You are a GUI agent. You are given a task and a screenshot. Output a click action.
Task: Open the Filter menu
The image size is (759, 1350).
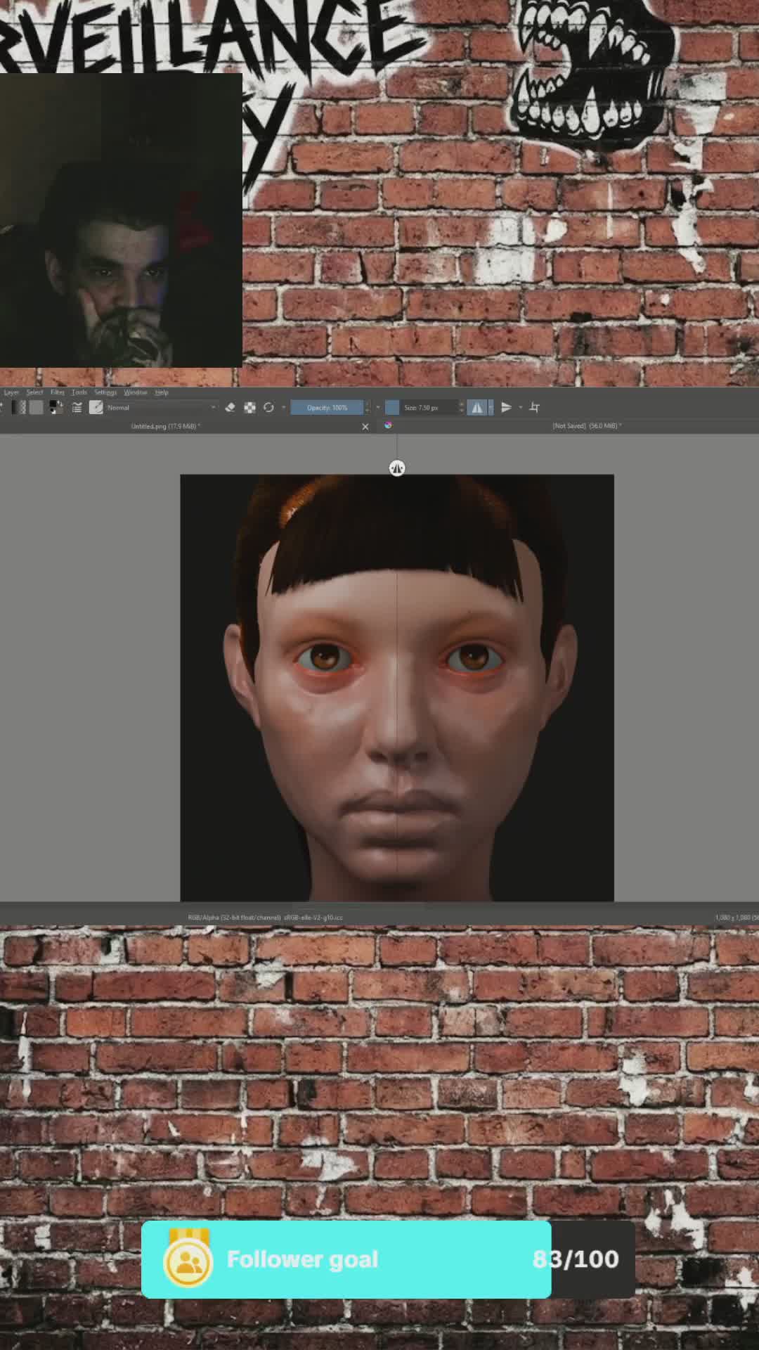(58, 392)
